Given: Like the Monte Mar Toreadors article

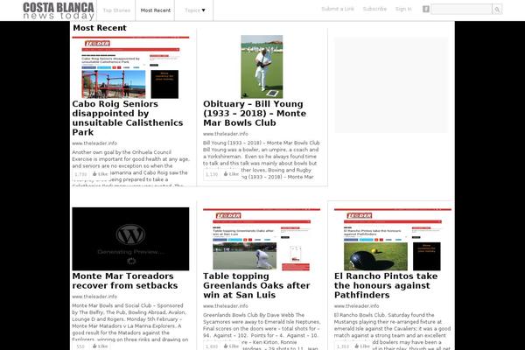Looking at the screenshot, I should [x=100, y=346].
